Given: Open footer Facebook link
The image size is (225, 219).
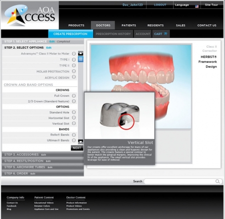Looking at the screenshot, I should click(11, 206).
